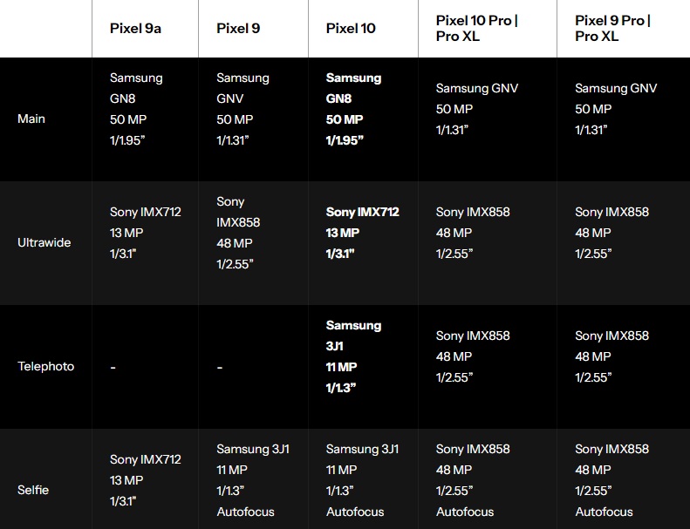Click Pixel 9a selfie Sony IMX712 cell
This screenshot has height=529, width=690.
[145, 480]
